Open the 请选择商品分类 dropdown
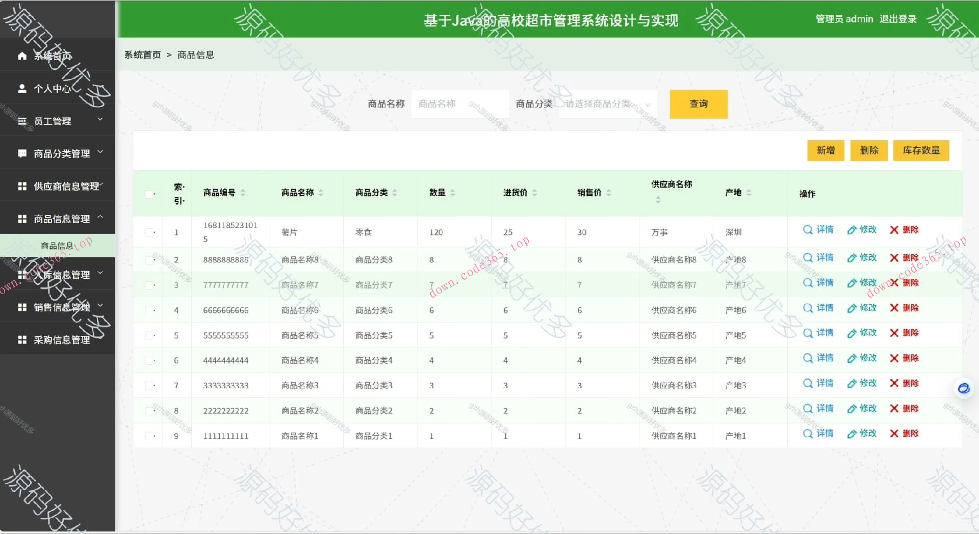The width and height of the screenshot is (979, 534). click(607, 104)
